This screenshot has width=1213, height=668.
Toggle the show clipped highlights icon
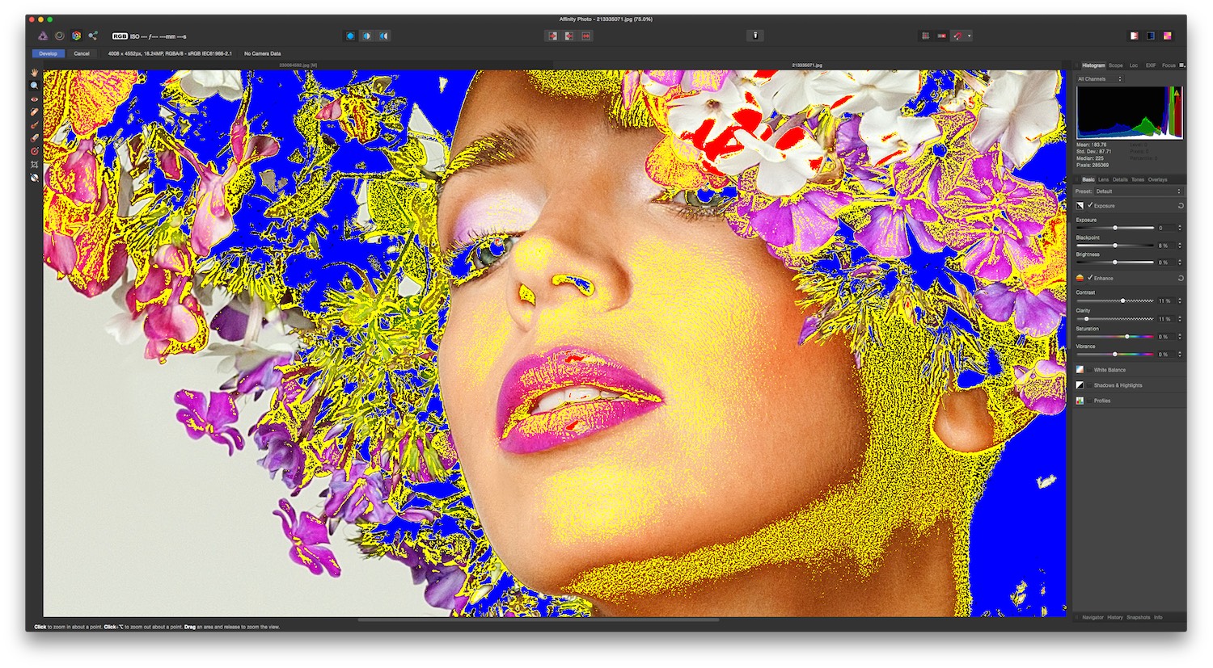click(552, 36)
